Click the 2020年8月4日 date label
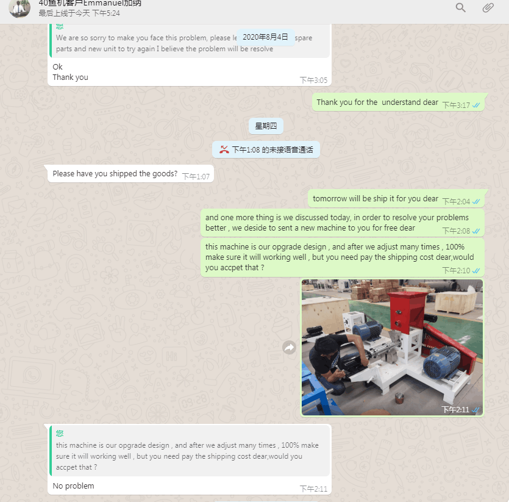Screen dimensions: 509x502 266,37
